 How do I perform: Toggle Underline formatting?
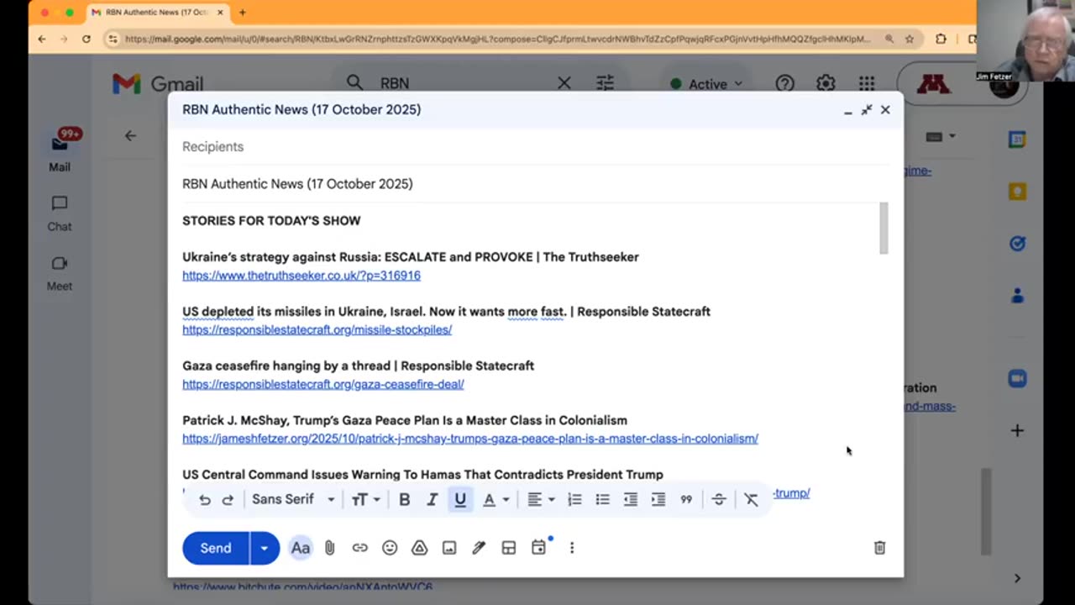coord(460,500)
